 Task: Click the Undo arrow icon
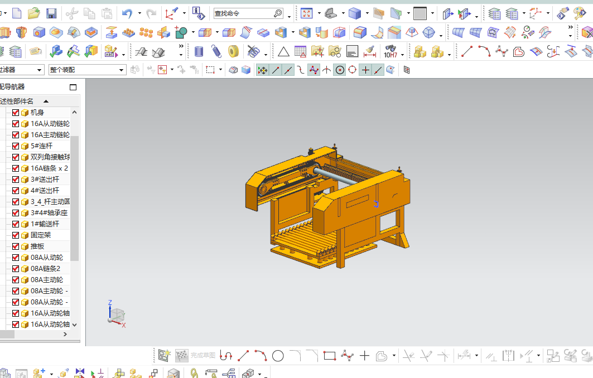pyautogui.click(x=127, y=13)
